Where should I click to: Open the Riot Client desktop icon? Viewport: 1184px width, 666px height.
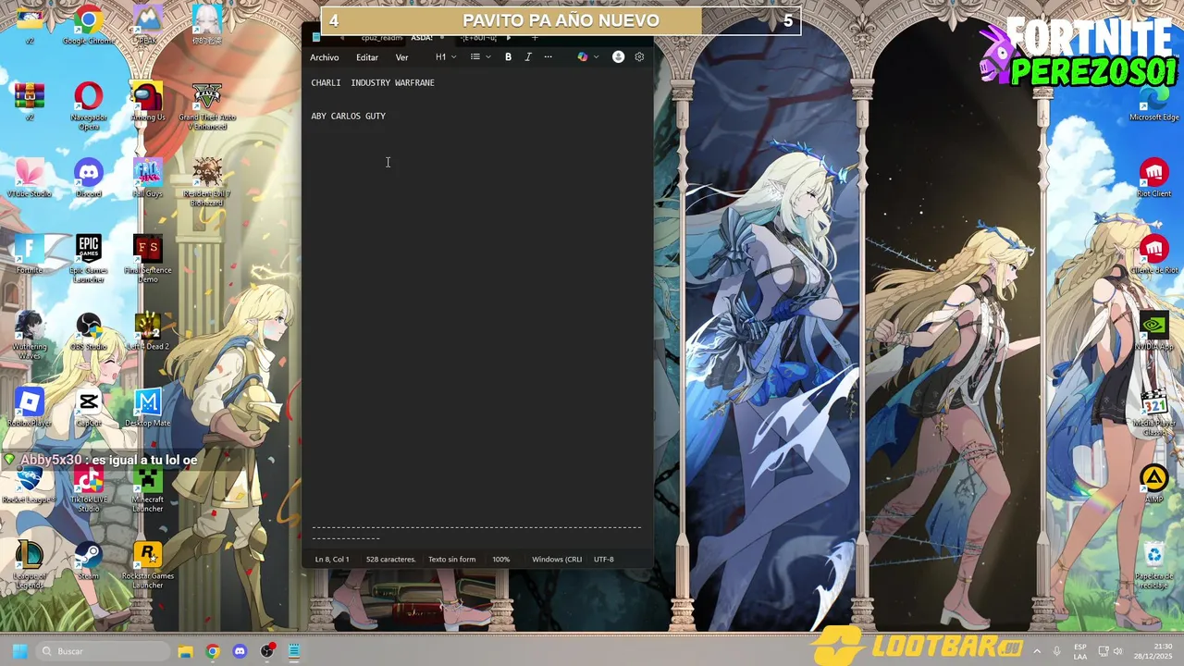1154,178
